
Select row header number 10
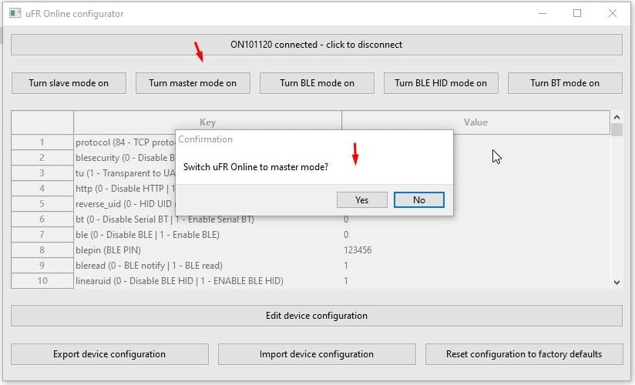pos(42,281)
